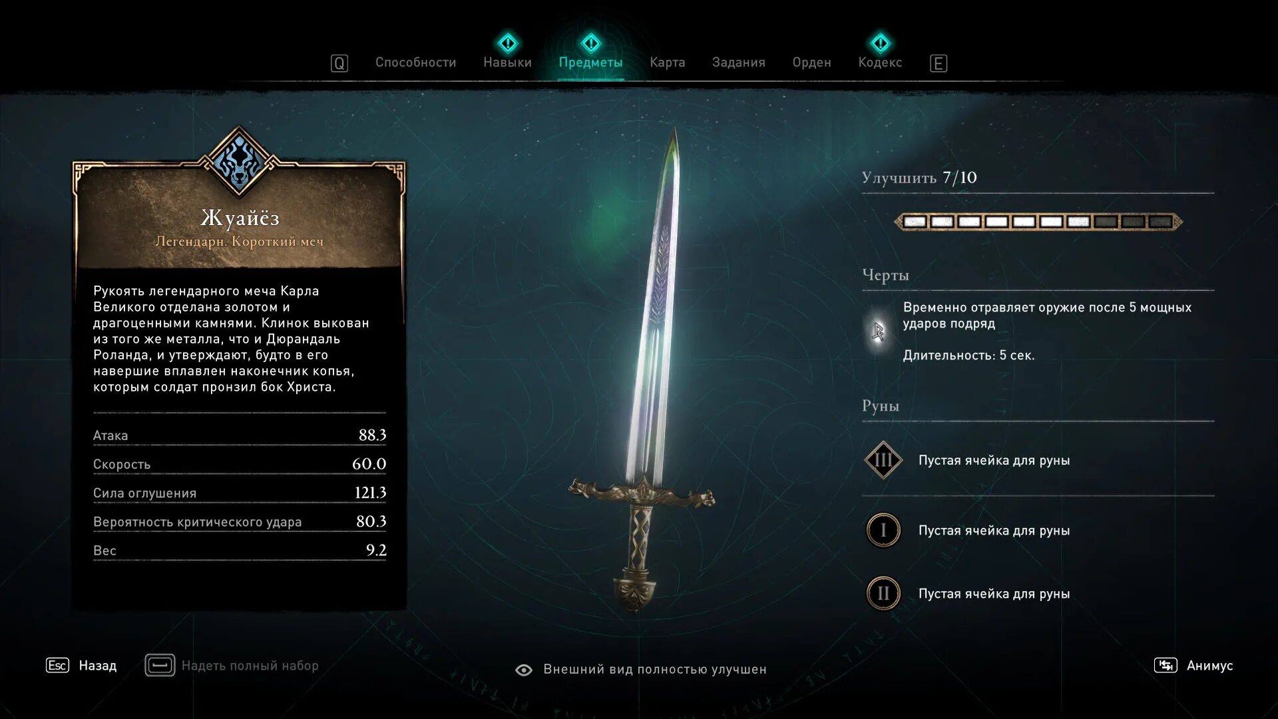Select the notification diamond above Навыки
Image resolution: width=1278 pixels, height=719 pixels.
pos(508,44)
